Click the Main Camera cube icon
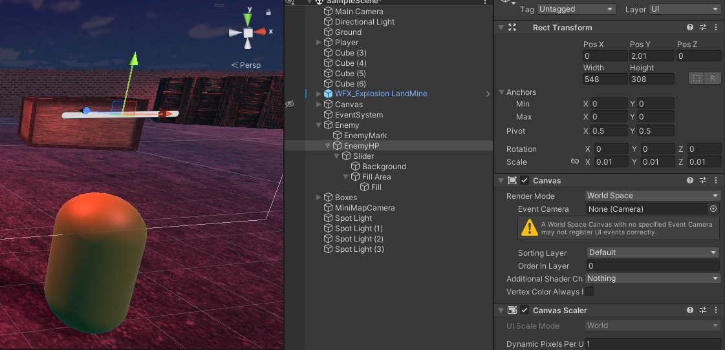The width and height of the screenshot is (725, 350). (329, 11)
